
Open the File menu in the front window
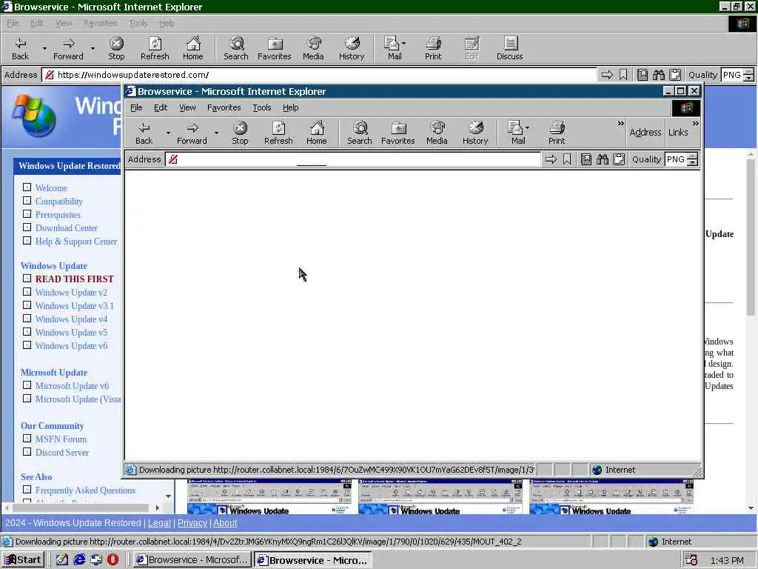(136, 107)
